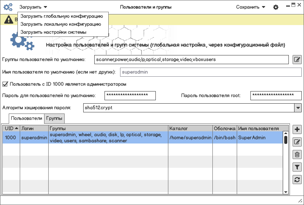The image size is (304, 205).
Task: Click the add user plus icon
Action: click(x=297, y=129)
